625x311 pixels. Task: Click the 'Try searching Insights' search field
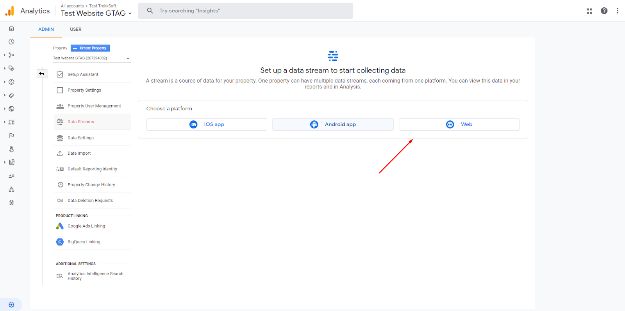(245, 11)
